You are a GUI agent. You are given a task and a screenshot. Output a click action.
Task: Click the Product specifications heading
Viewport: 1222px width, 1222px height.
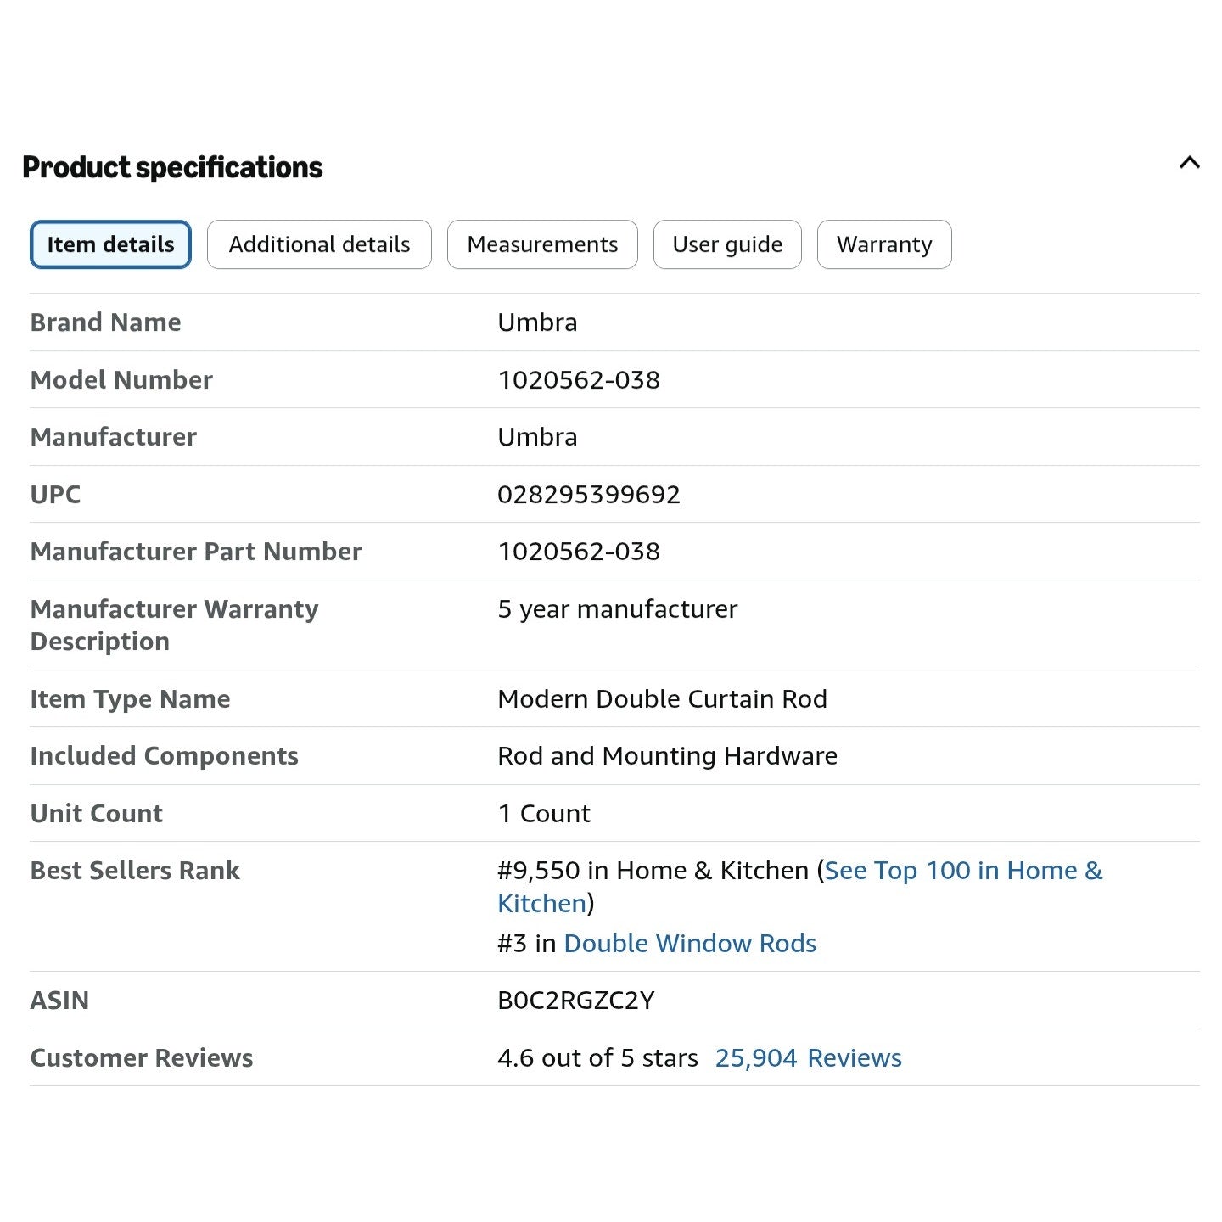tap(172, 167)
